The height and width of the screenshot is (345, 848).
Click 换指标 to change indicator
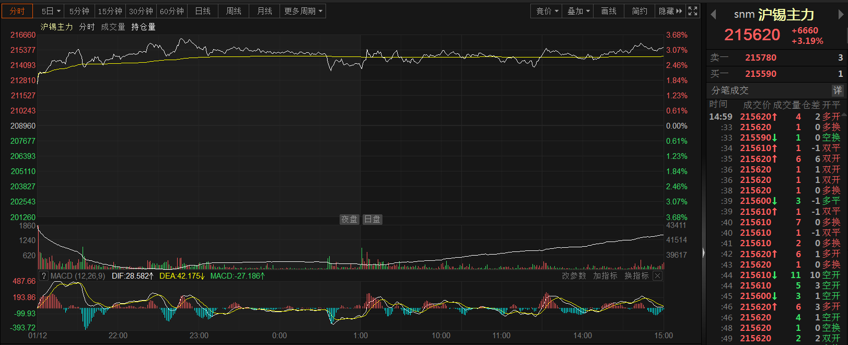[x=636, y=276]
